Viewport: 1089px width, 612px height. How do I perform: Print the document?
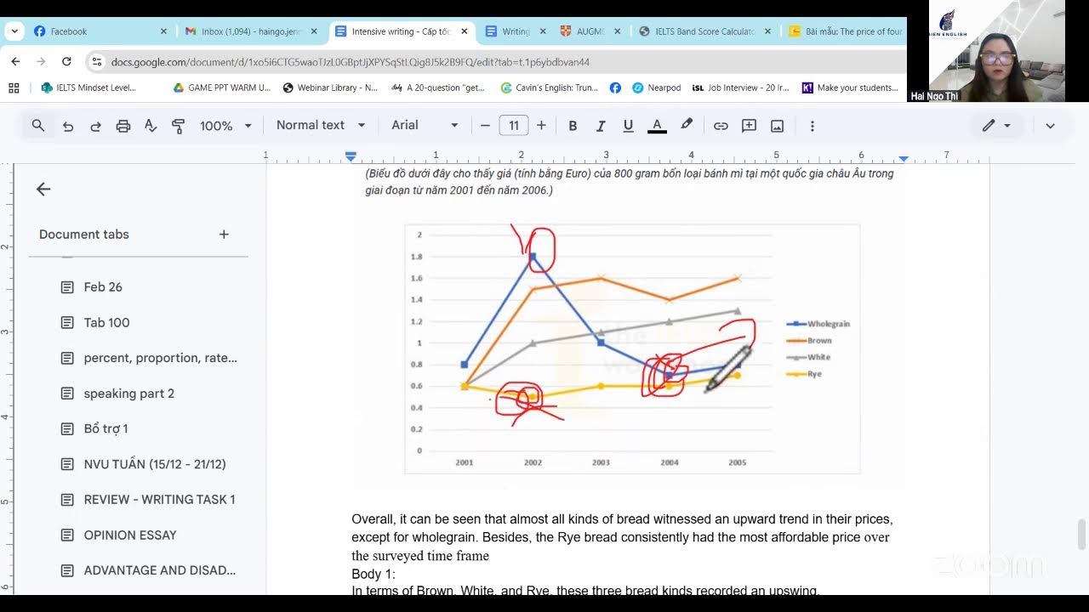pyautogui.click(x=123, y=126)
